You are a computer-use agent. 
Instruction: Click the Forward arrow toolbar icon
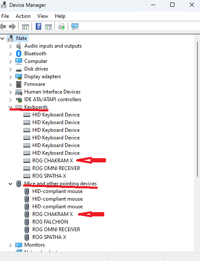click(12, 26)
